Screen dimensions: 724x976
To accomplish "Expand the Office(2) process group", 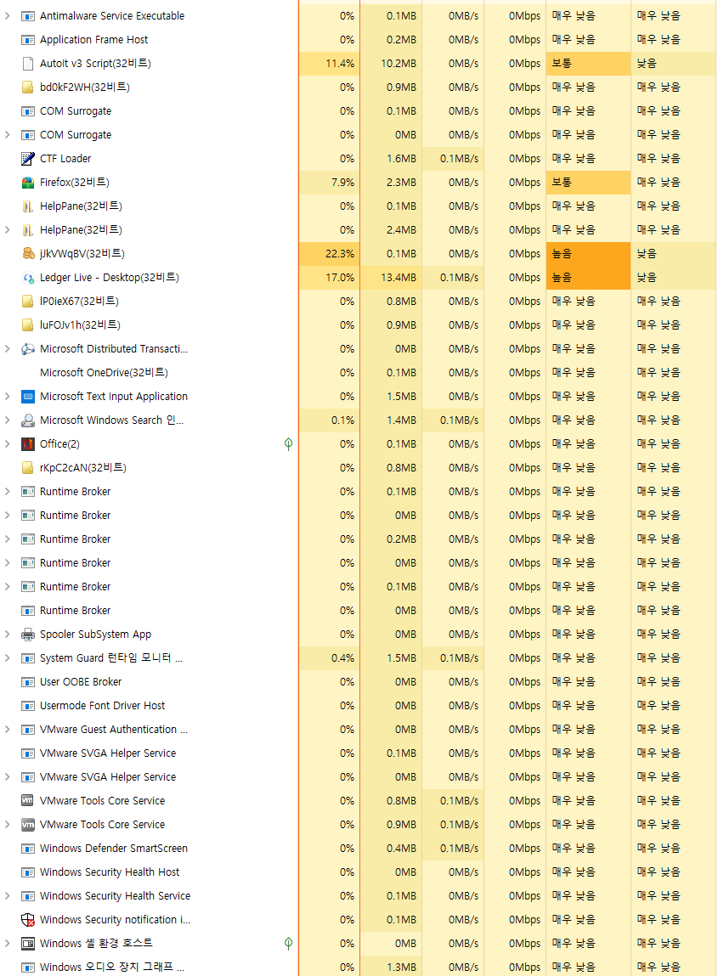I will 8,443.
